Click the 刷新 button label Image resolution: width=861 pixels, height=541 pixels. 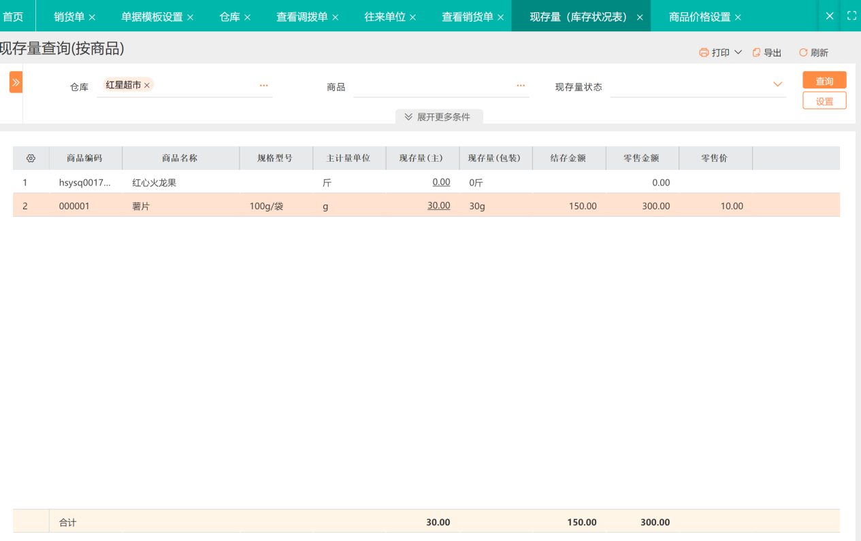819,53
